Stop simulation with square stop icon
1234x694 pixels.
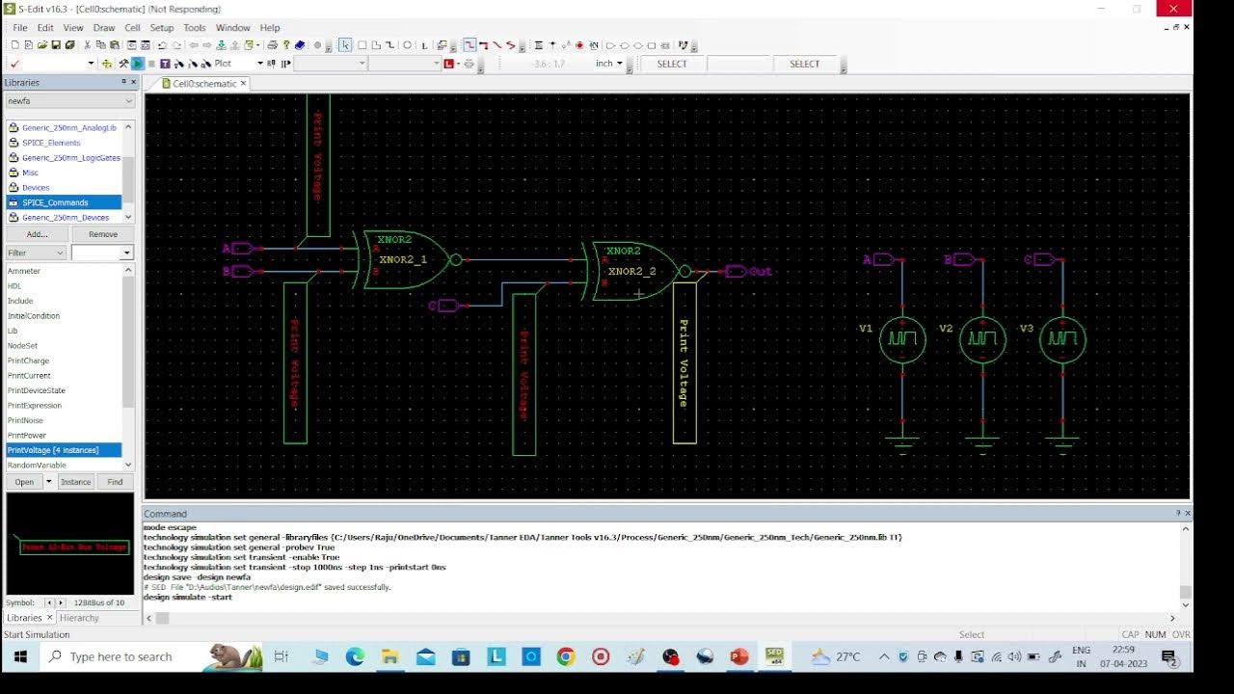pos(151,64)
